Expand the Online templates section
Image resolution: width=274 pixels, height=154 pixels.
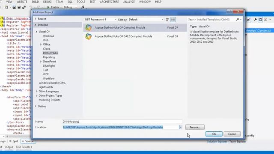[36, 106]
